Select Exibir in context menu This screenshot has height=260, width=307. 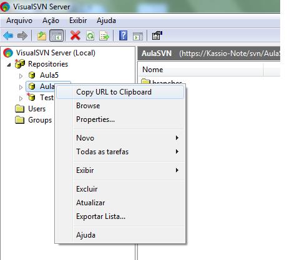point(120,170)
